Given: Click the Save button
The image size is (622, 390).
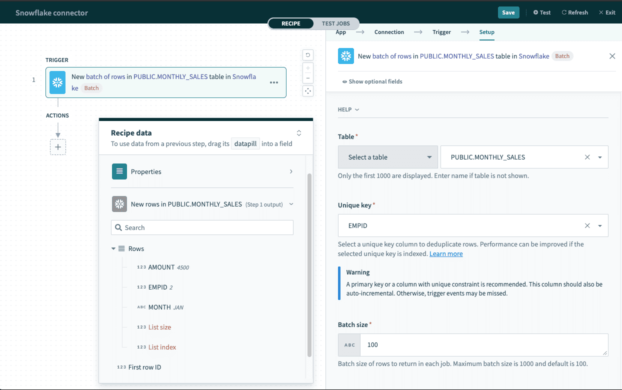Looking at the screenshot, I should 508,12.
